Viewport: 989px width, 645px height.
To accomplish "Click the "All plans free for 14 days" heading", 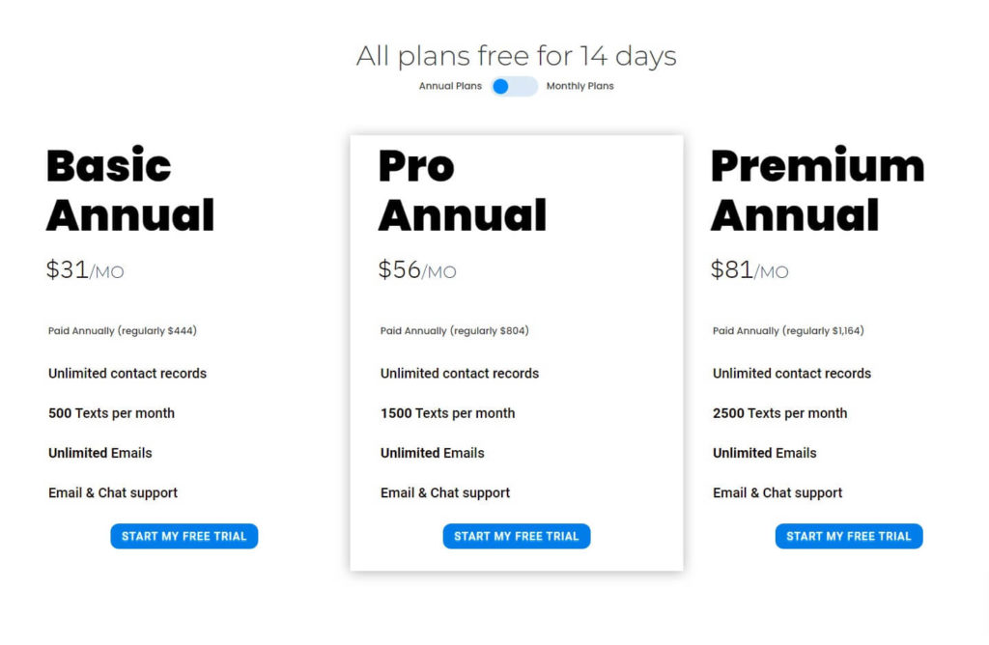I will 516,56.
